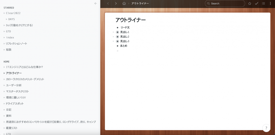Open 鑑賞リスト in sidebar
Image resolution: width=275 pixels, height=135 pixels.
point(12,128)
